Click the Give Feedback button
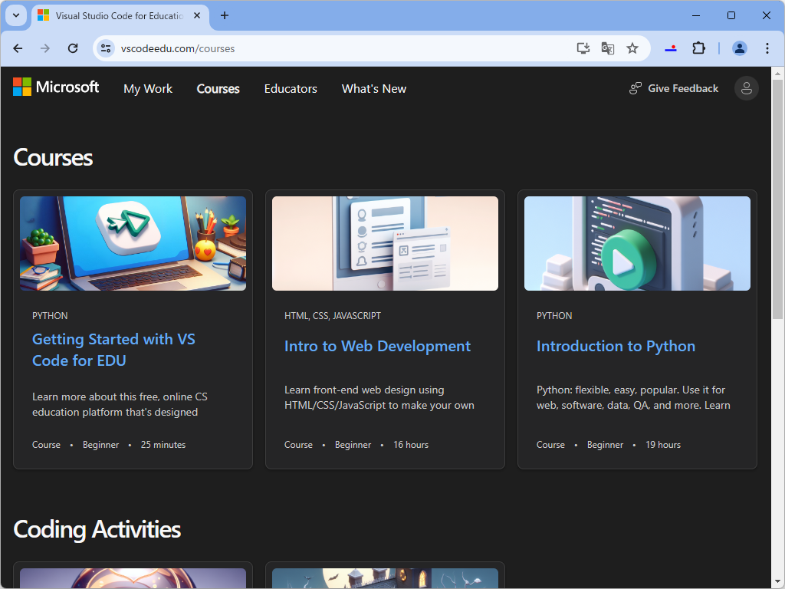This screenshot has height=589, width=785. point(674,89)
